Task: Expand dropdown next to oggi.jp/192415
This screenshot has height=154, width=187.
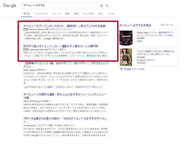Action: [x=45, y=70]
